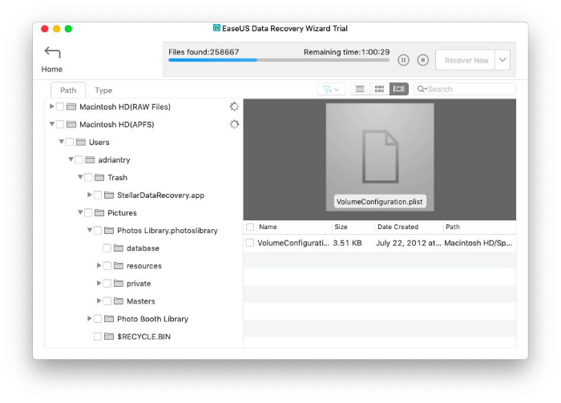Expand the Masters folder
The height and width of the screenshot is (403, 561).
(x=99, y=300)
